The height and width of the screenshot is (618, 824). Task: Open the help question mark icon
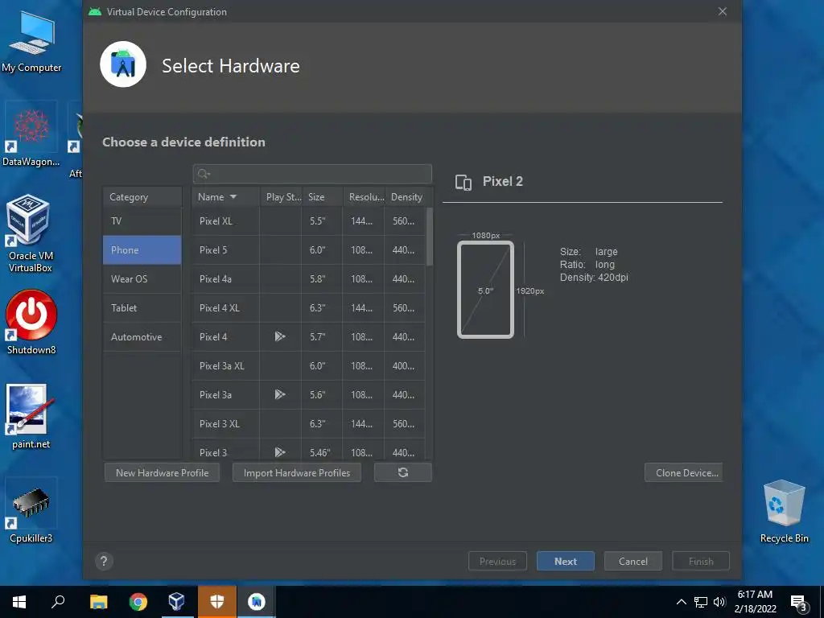pos(104,561)
